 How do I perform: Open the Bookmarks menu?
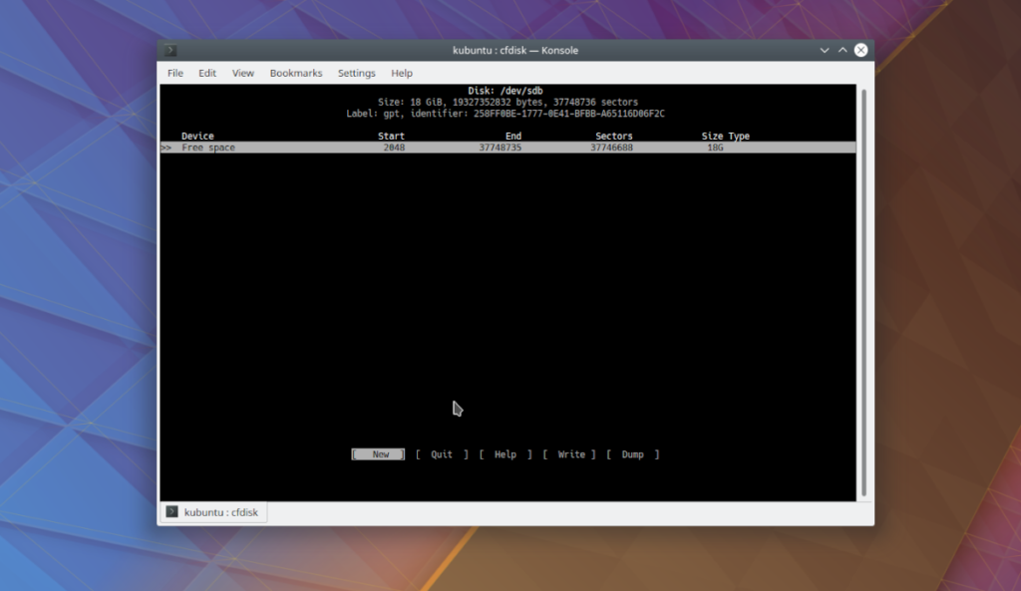pyautogui.click(x=296, y=73)
